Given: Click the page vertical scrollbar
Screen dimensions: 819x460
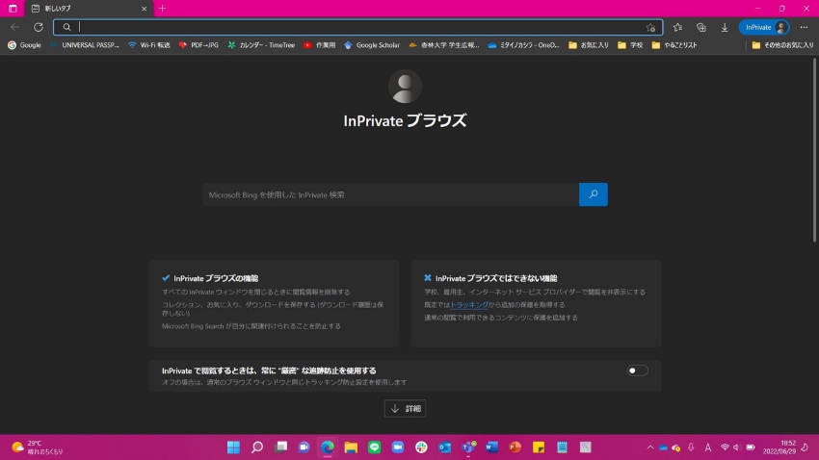Looking at the screenshot, I should point(814,149).
